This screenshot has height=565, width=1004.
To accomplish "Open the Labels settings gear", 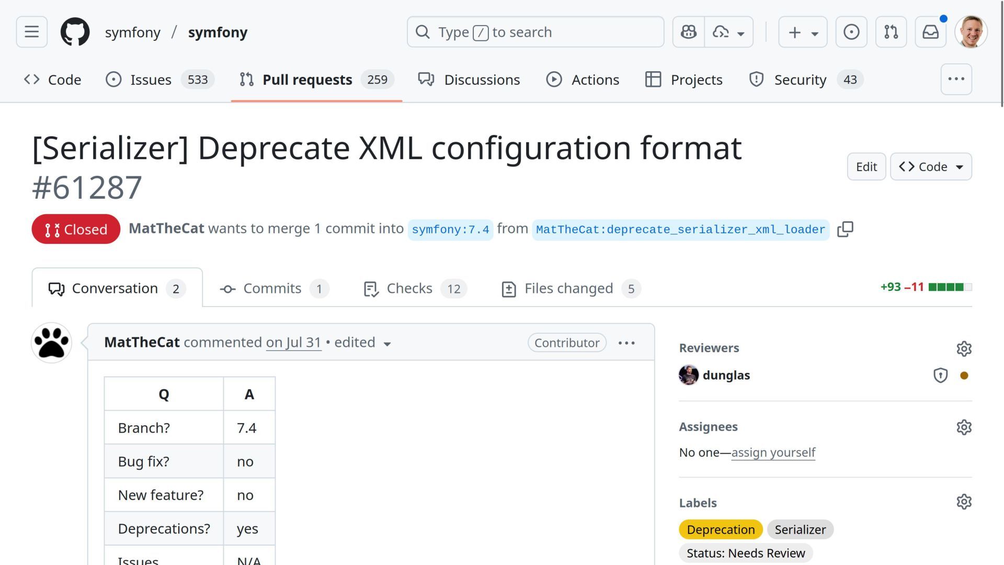I will point(964,502).
